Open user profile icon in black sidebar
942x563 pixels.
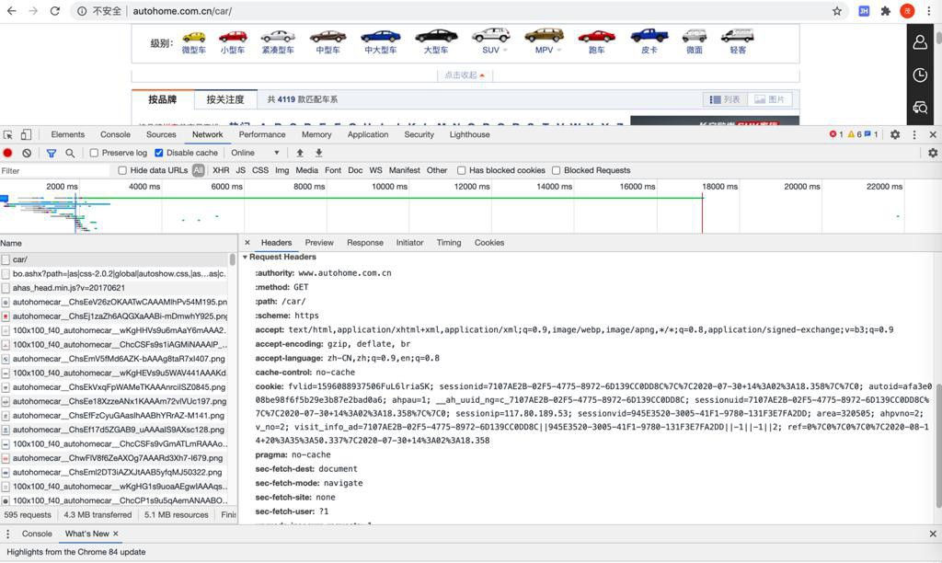(x=920, y=42)
